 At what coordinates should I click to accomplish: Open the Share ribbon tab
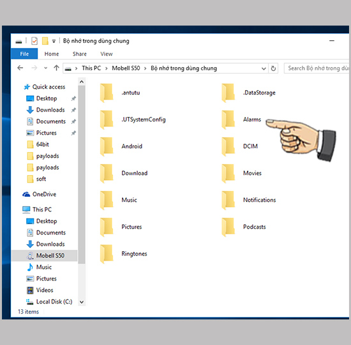coord(80,54)
